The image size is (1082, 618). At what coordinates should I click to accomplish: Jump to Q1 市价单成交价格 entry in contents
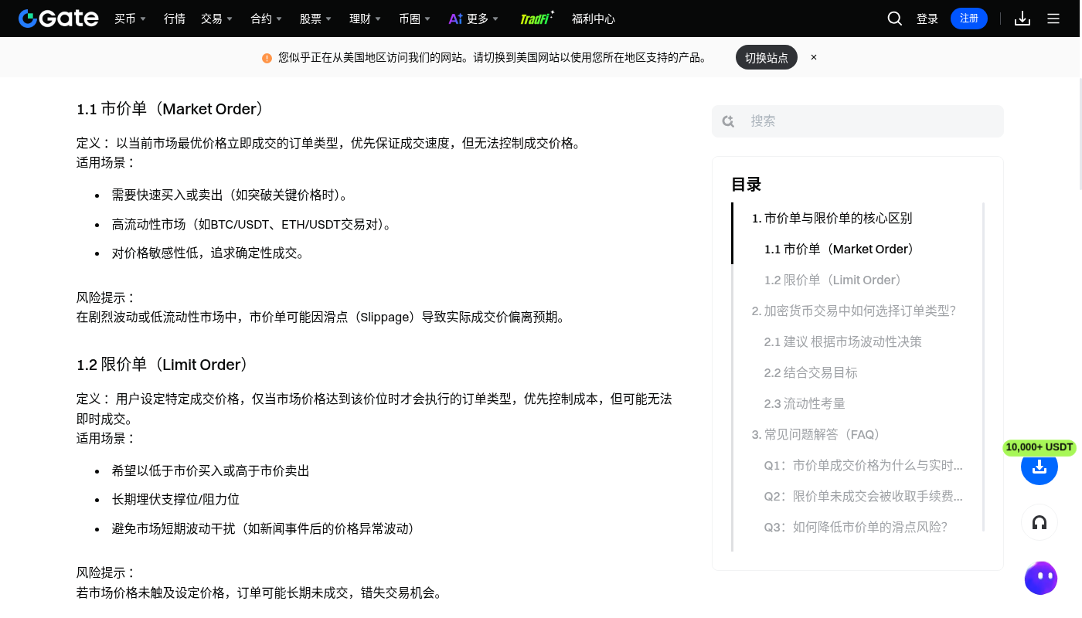point(863,466)
